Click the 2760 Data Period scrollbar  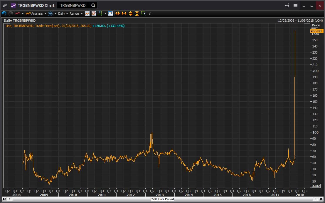pyautogui.click(x=163, y=199)
